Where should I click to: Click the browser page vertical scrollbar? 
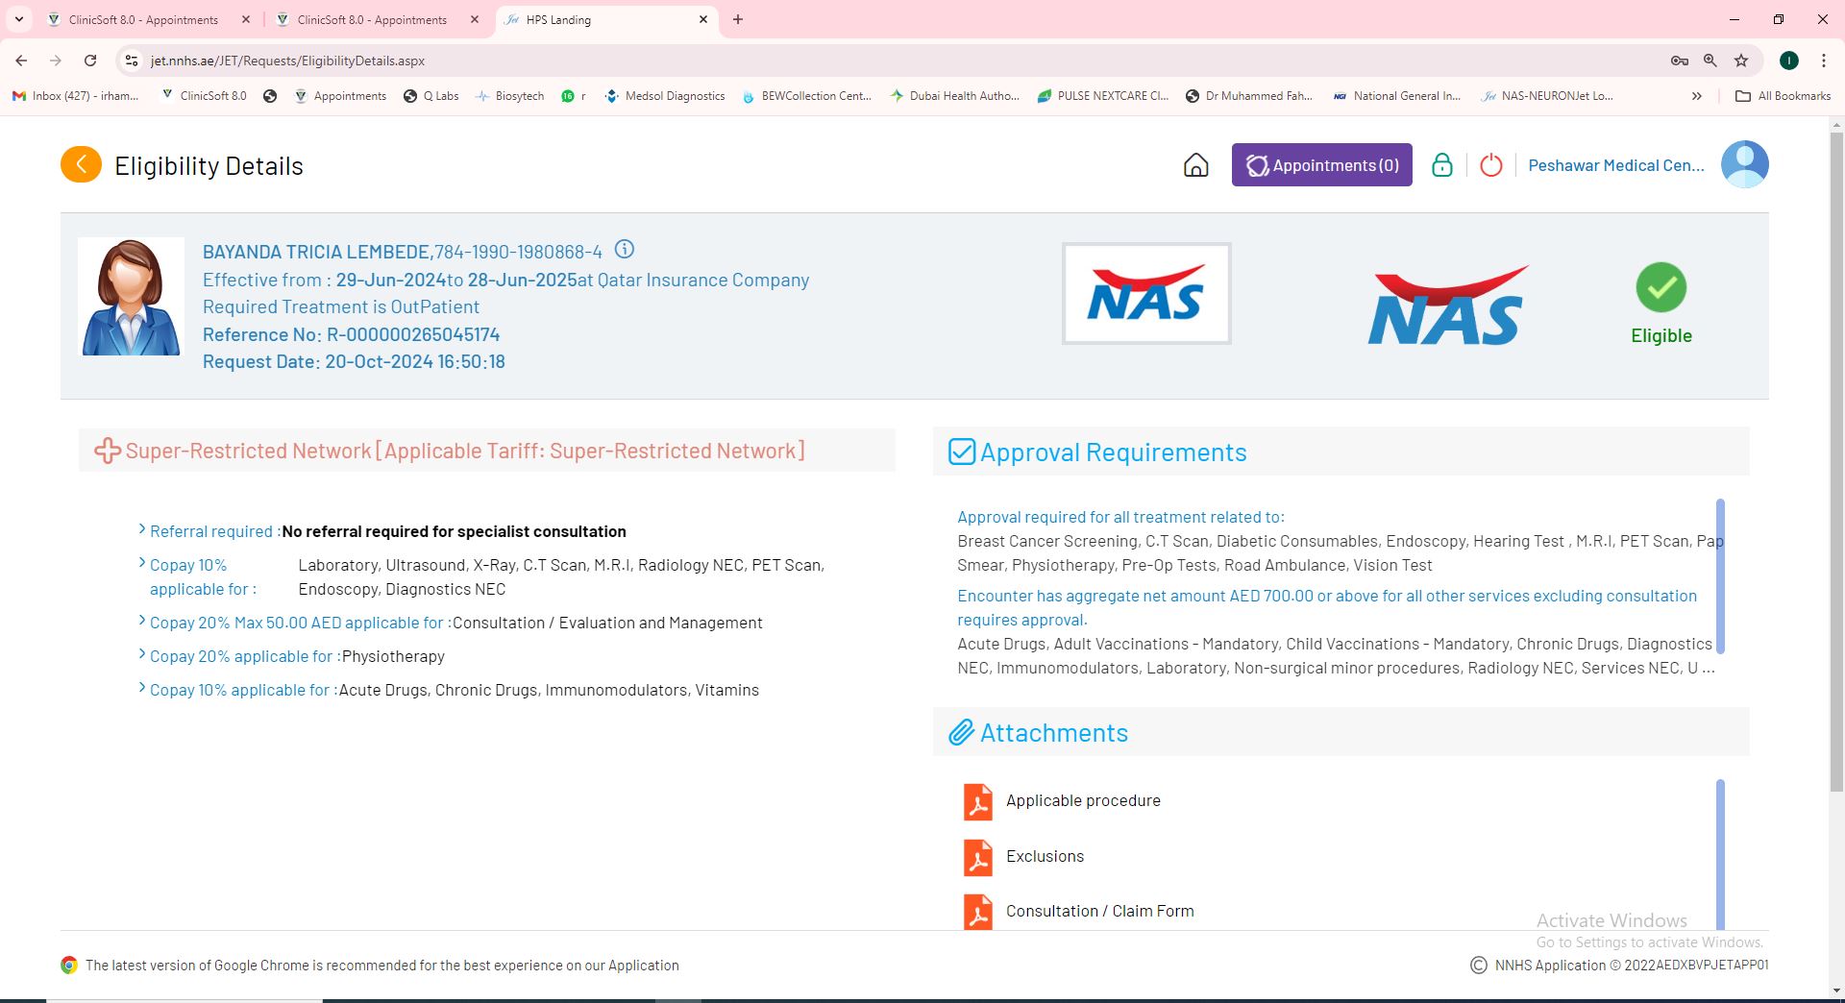[x=1836, y=461]
